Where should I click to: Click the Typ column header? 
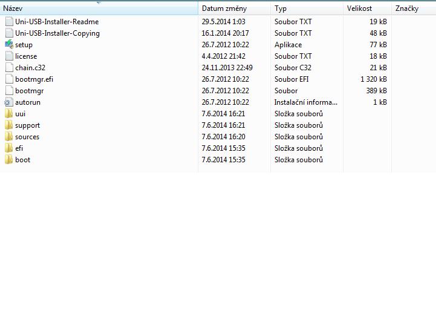[281, 8]
